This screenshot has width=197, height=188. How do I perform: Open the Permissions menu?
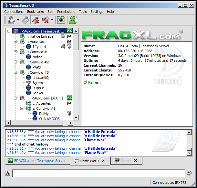66,12
